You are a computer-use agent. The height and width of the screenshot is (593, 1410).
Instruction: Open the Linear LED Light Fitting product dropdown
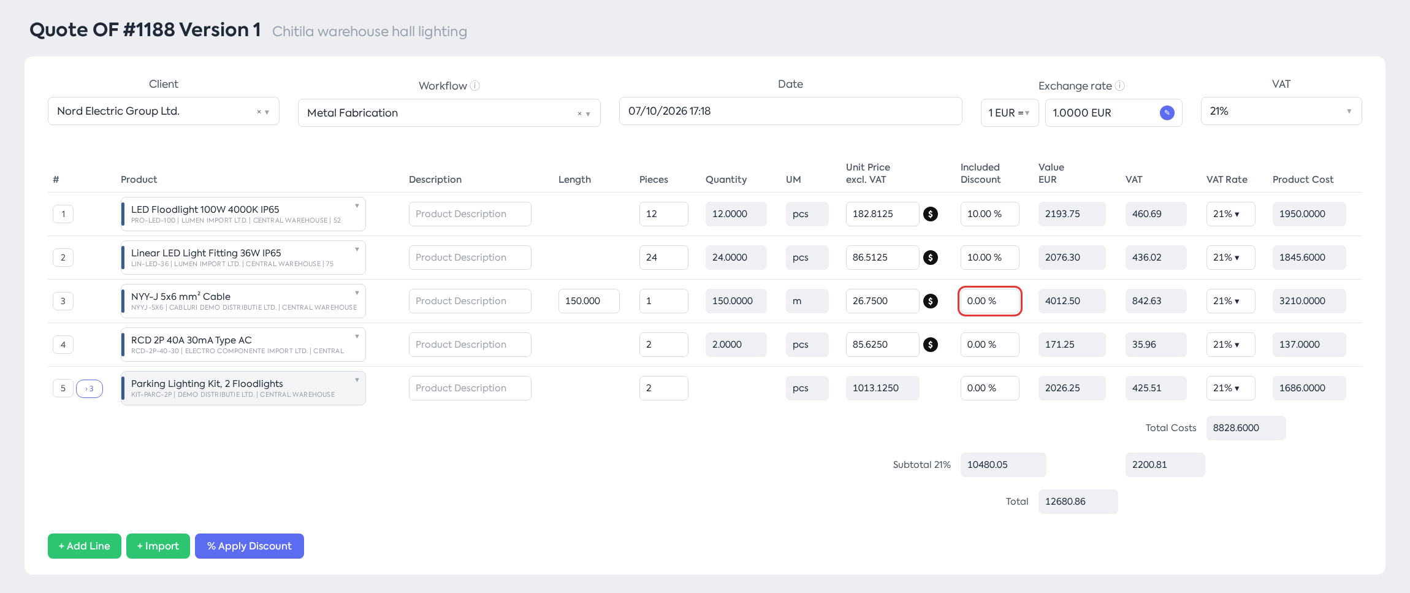tap(243, 258)
